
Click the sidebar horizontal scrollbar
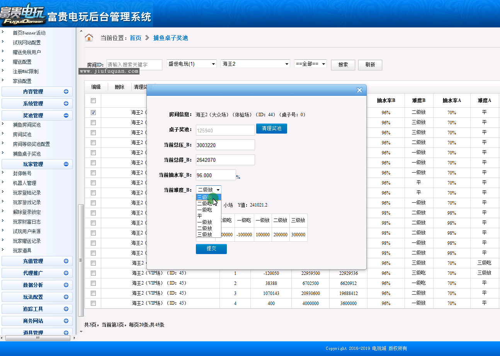(37, 338)
